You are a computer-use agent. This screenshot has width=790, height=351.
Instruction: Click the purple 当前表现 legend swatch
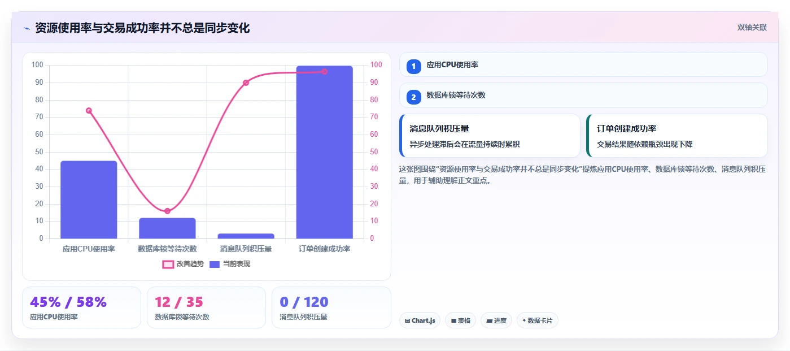pos(215,265)
